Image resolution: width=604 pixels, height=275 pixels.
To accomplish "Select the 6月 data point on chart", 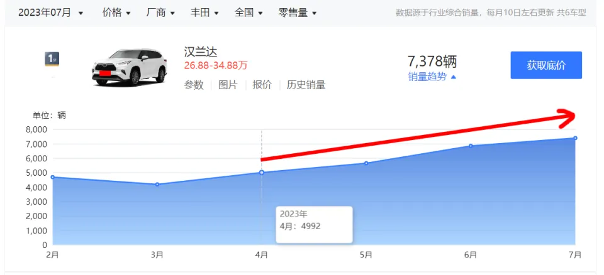I will pyautogui.click(x=471, y=146).
